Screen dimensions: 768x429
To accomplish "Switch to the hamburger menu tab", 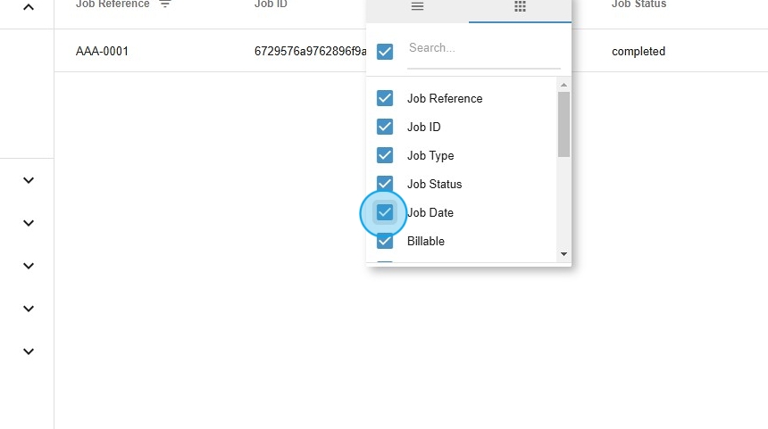I will click(417, 7).
